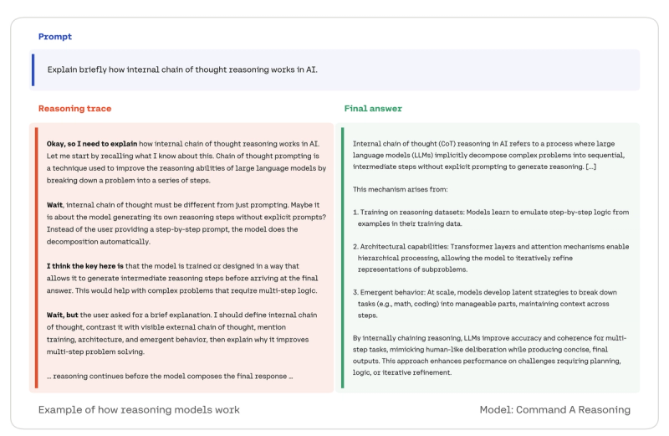
Task: Click the '... reasoning continues before the model composes' line
Action: point(170,377)
